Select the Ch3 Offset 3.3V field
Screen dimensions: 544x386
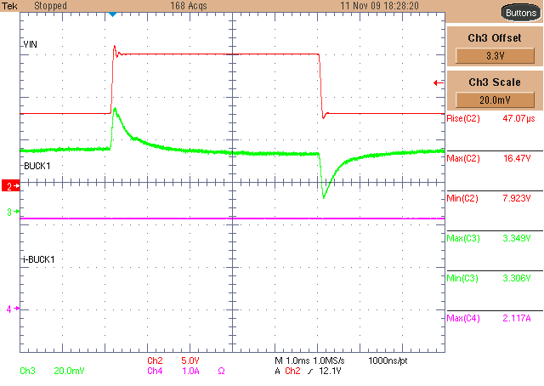(x=495, y=56)
